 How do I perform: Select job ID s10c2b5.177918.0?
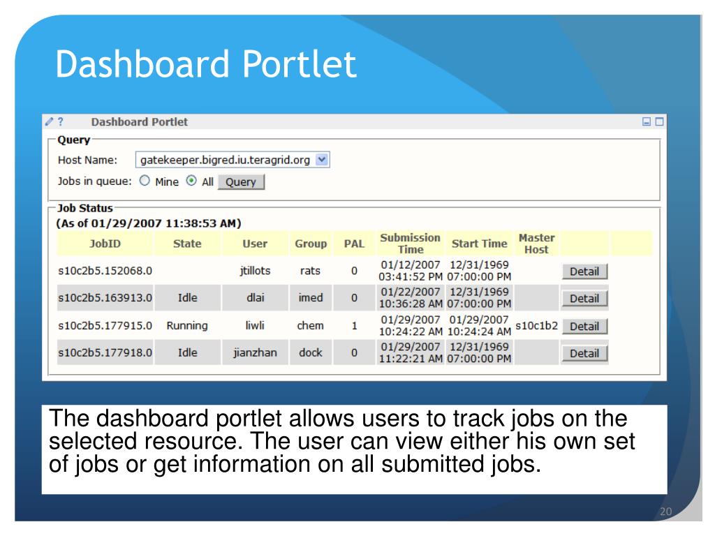click(x=105, y=352)
